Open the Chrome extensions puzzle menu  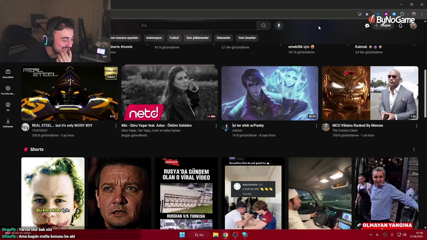click(402, 14)
